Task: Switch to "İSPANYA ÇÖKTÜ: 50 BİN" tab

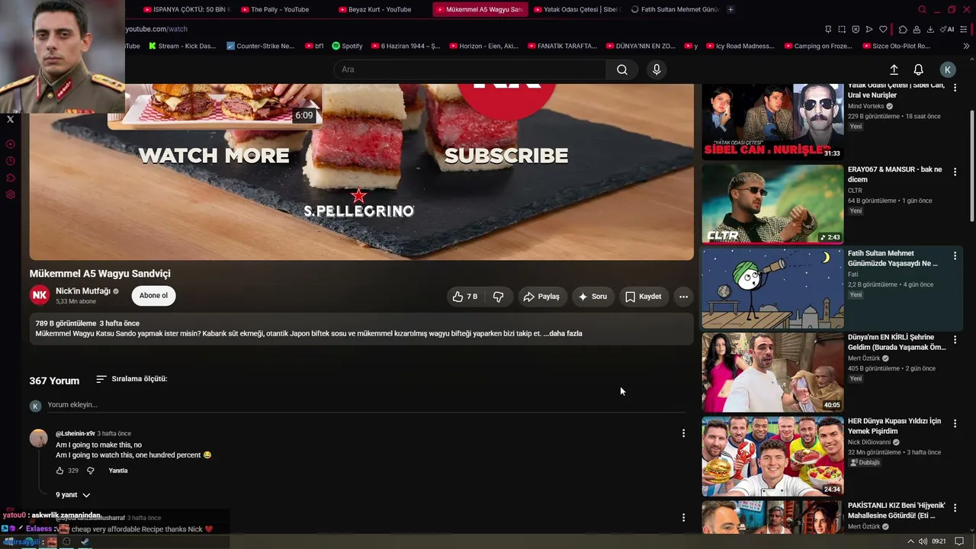Action: [186, 9]
